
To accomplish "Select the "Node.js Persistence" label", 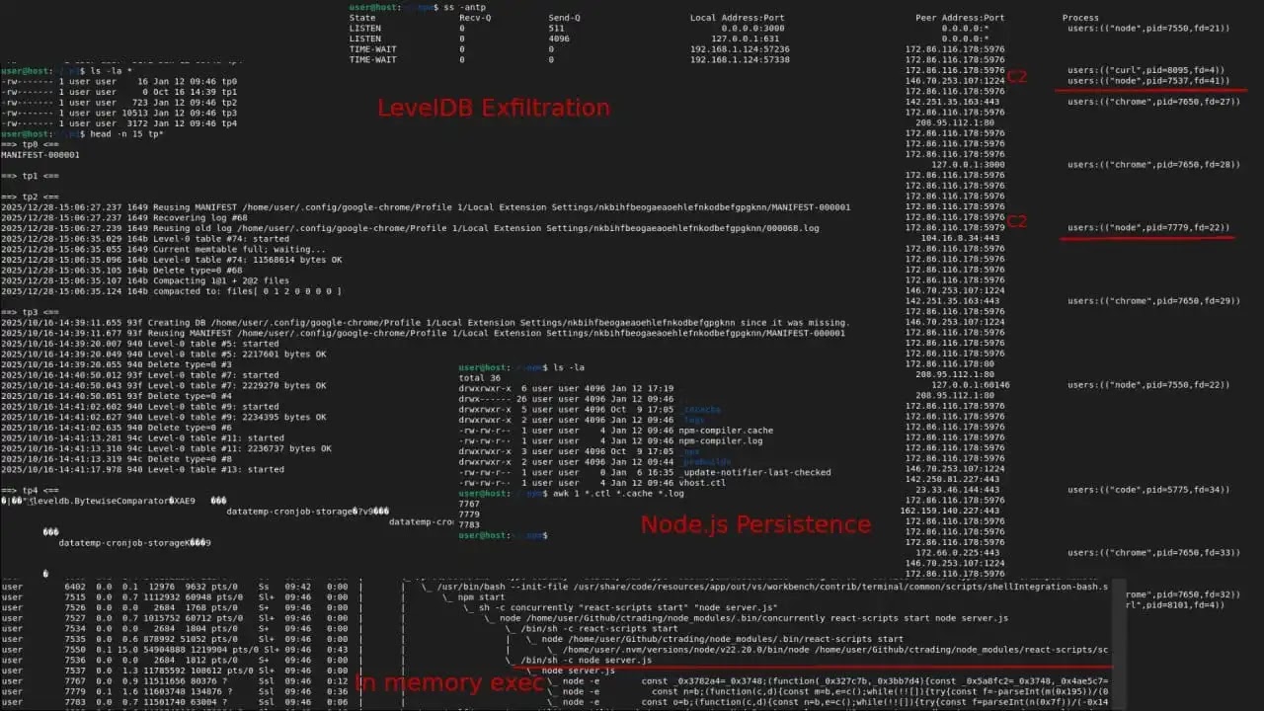I will pyautogui.click(x=755, y=524).
